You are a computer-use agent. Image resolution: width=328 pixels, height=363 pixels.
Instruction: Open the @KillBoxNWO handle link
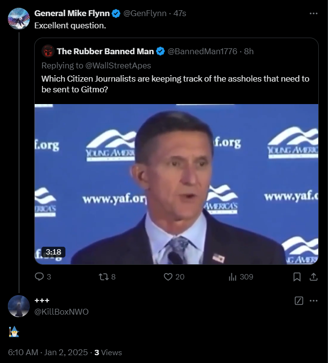pos(61,312)
